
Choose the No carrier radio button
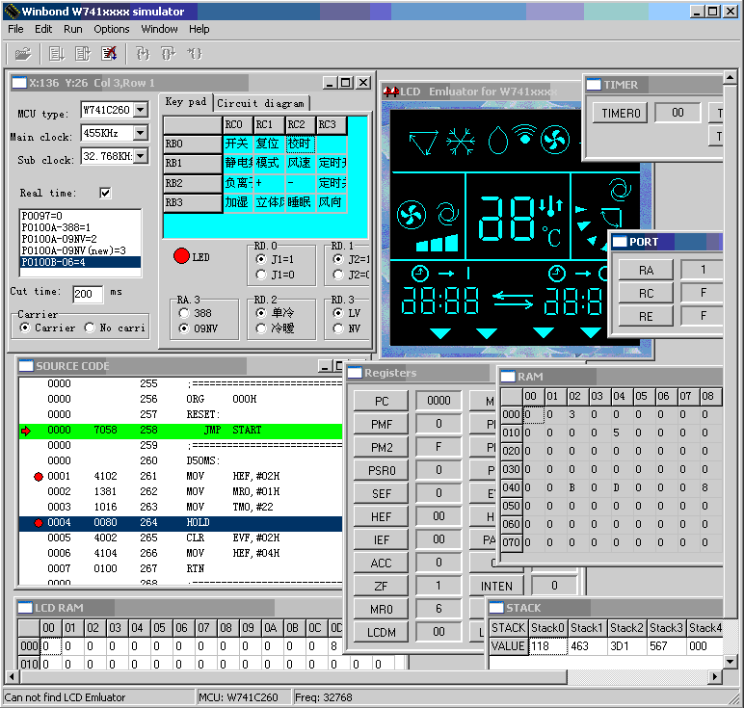coord(90,328)
